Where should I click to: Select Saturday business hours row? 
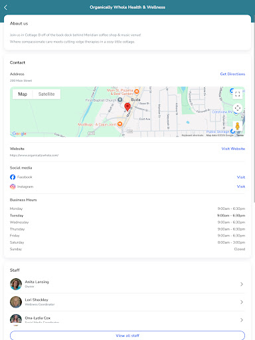coord(127,242)
